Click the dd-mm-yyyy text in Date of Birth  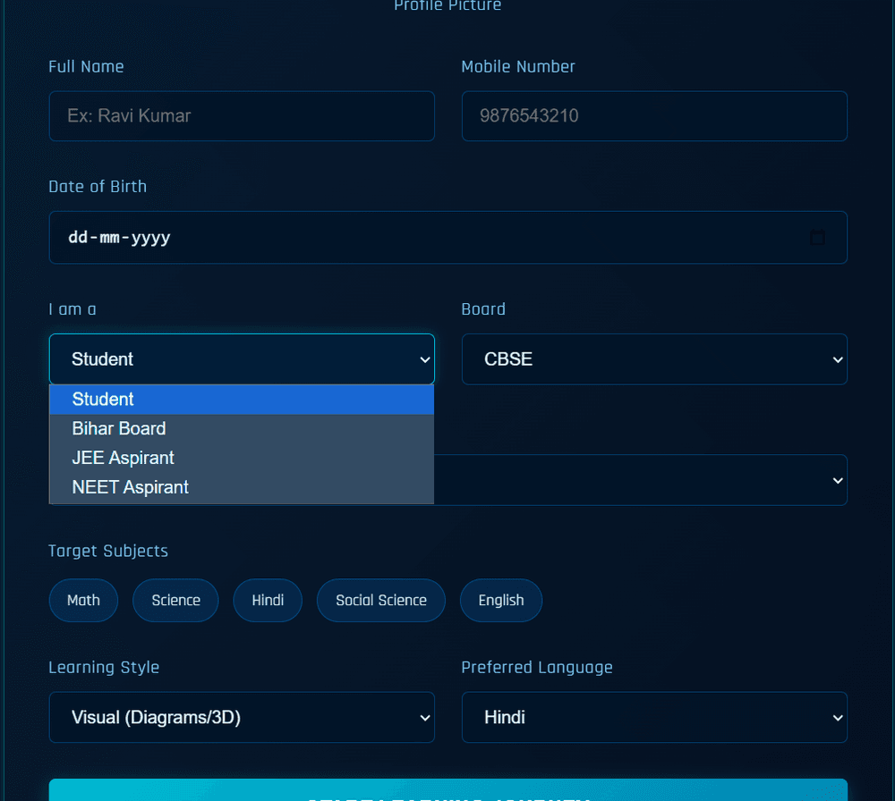119,238
